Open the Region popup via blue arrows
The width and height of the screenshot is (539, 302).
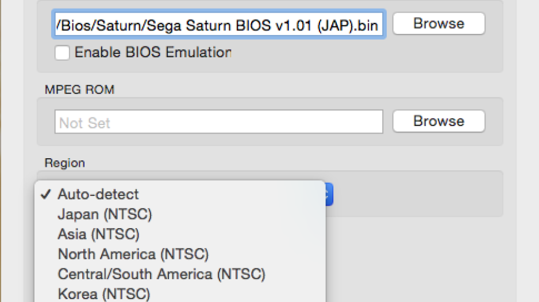329,194
